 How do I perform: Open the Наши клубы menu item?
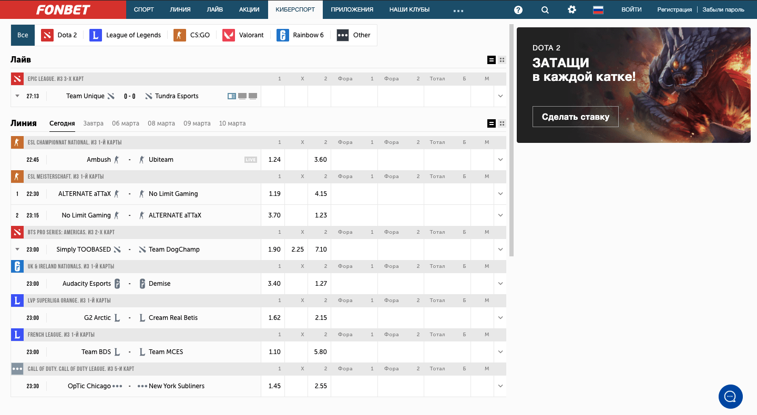coord(410,9)
